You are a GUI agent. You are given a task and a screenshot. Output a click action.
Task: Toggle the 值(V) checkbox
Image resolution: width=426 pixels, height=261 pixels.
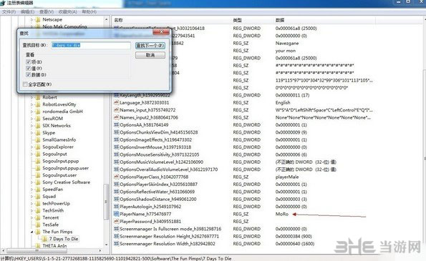click(28, 68)
